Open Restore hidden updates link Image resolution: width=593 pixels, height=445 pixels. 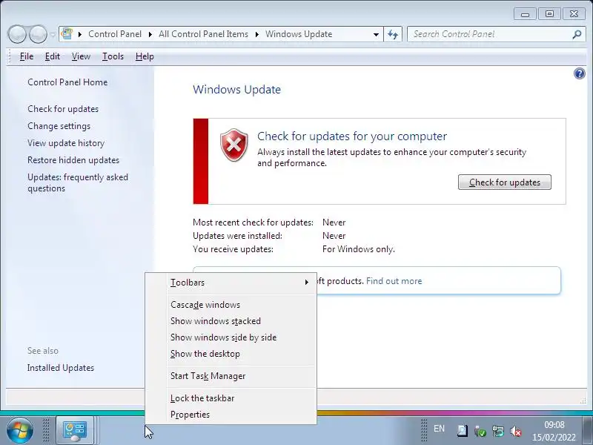tap(73, 160)
